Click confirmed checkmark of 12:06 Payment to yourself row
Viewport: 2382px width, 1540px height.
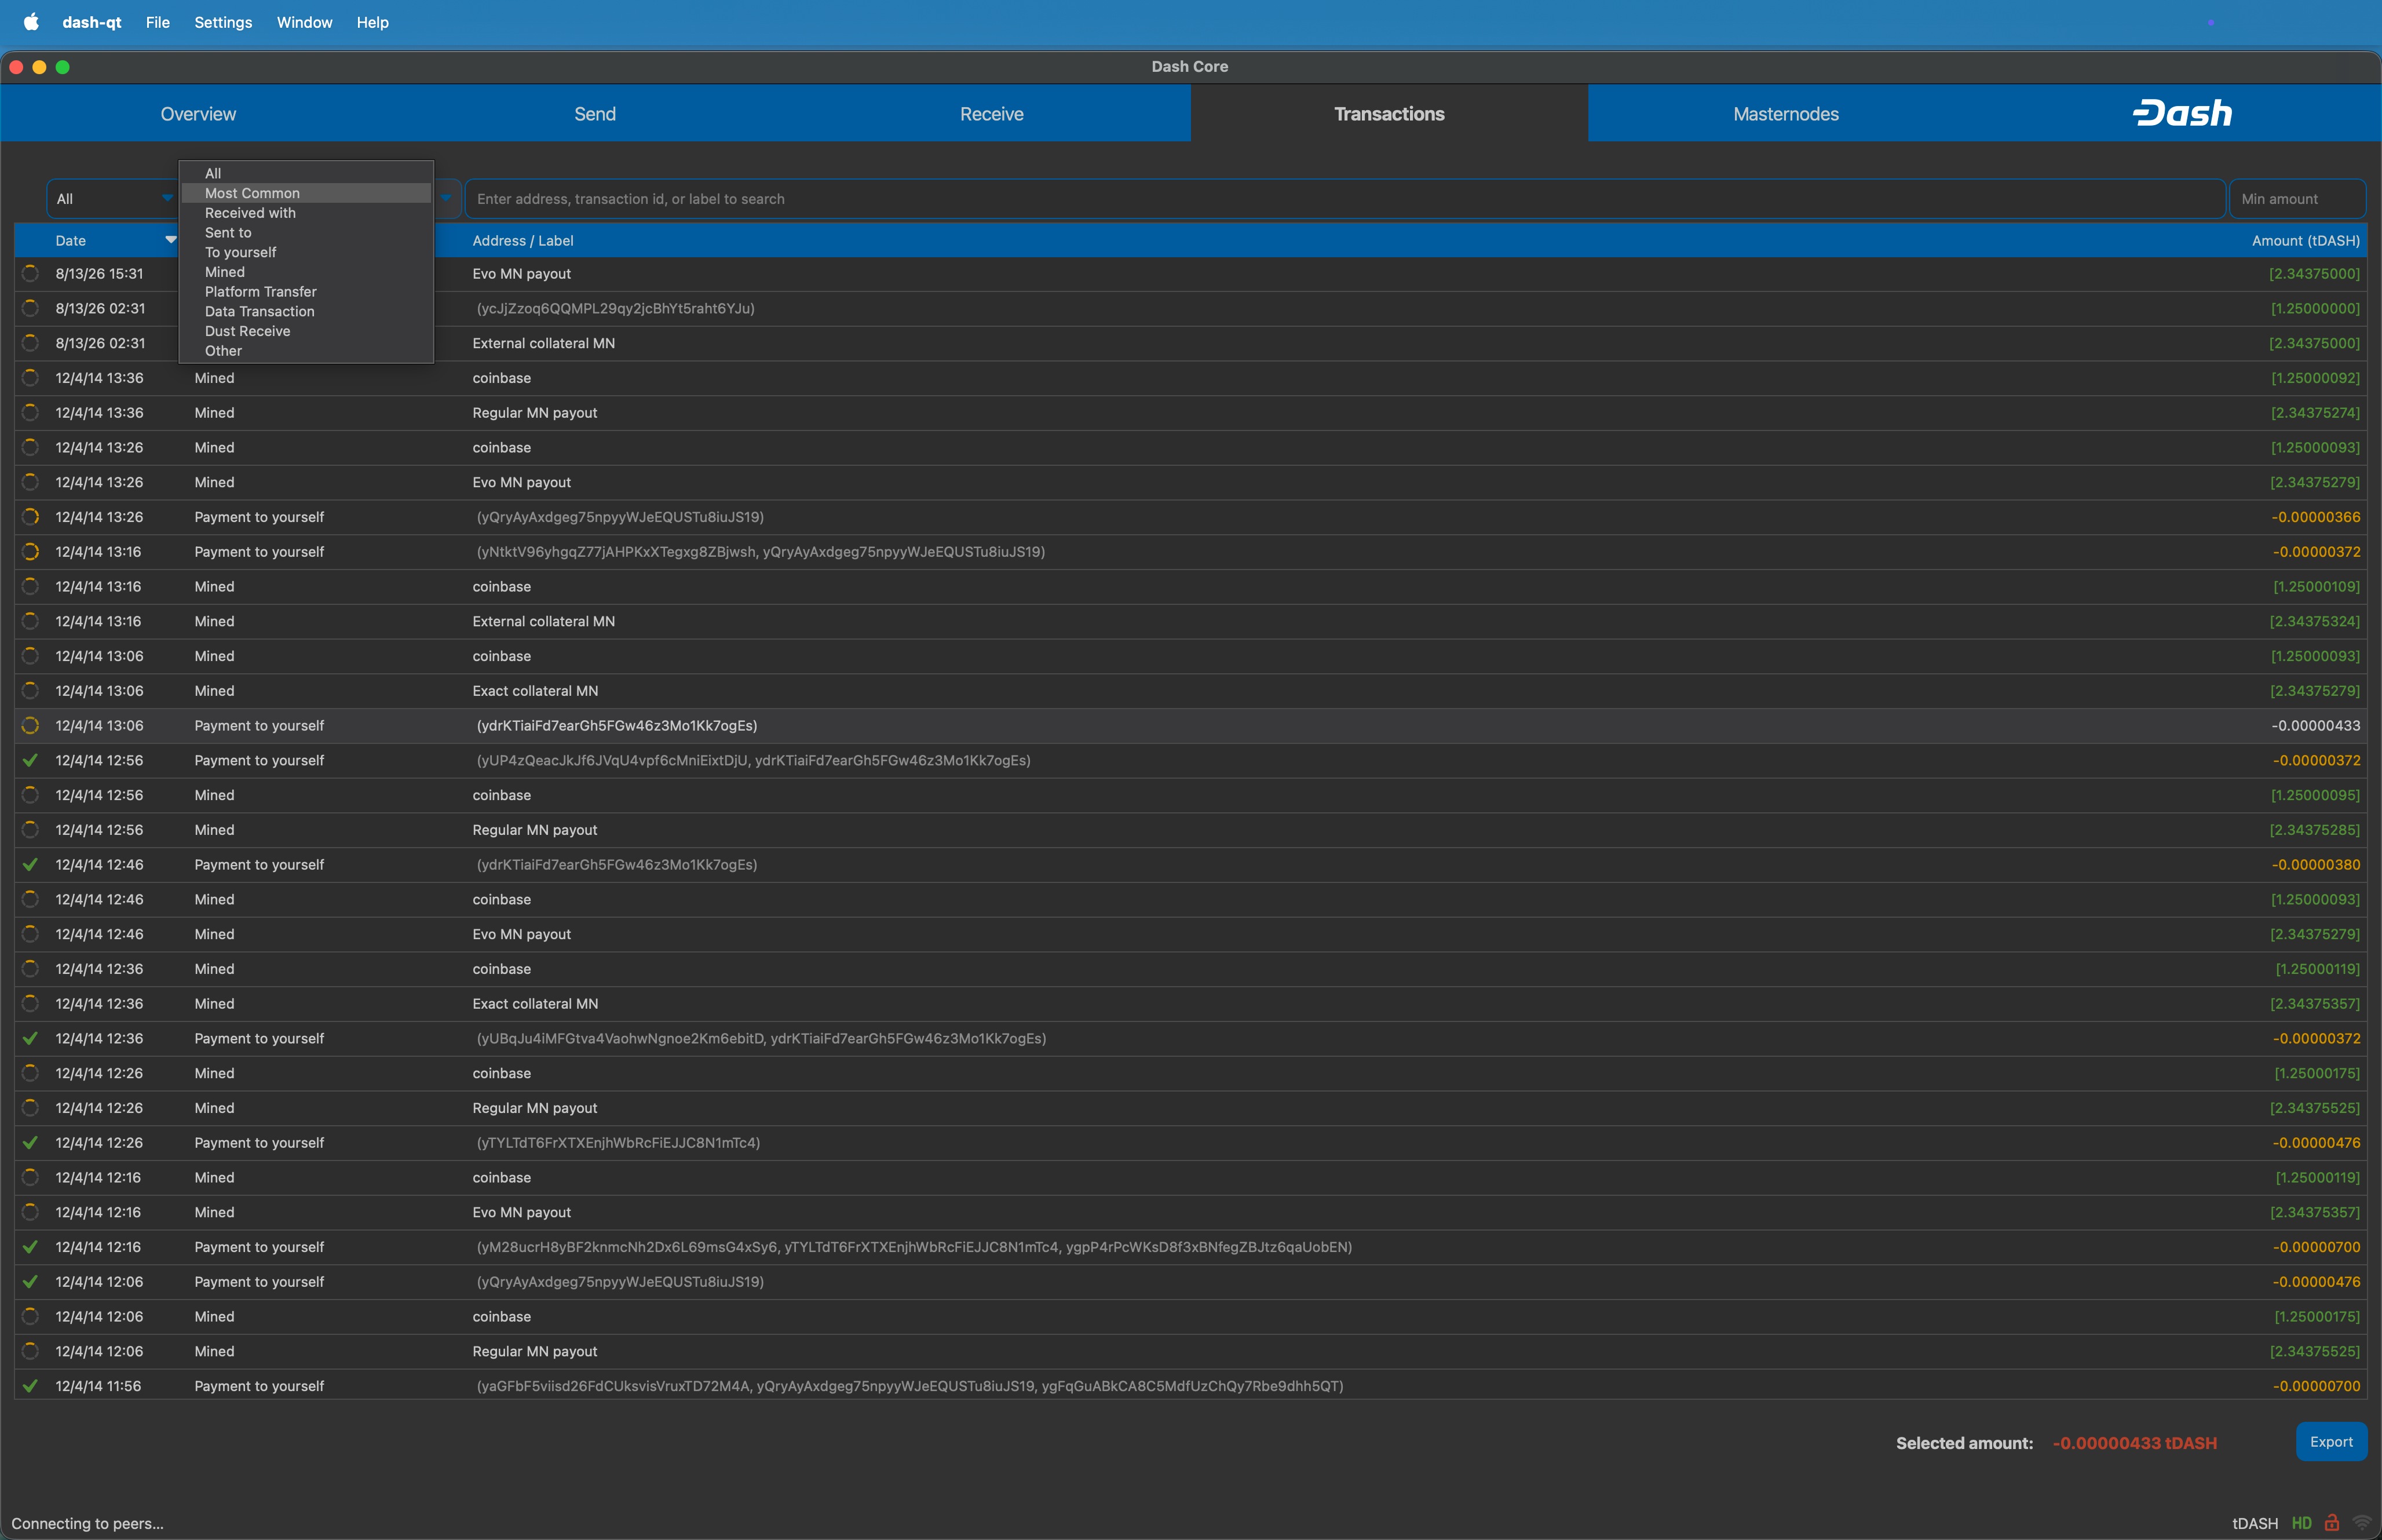(x=31, y=1281)
